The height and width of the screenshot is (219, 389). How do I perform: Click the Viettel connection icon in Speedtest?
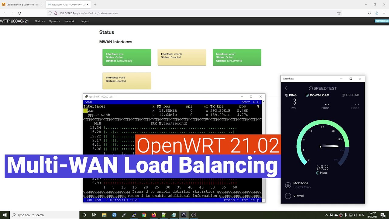pyautogui.click(x=288, y=196)
